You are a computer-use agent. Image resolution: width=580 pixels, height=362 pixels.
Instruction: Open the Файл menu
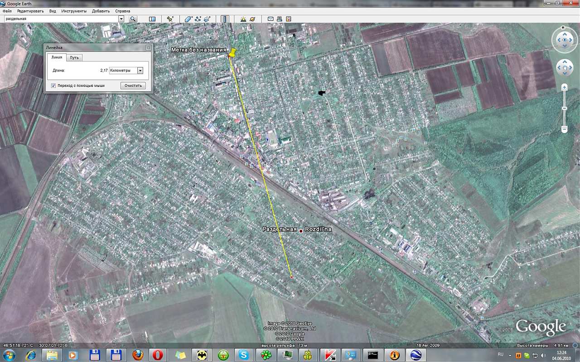pyautogui.click(x=7, y=11)
